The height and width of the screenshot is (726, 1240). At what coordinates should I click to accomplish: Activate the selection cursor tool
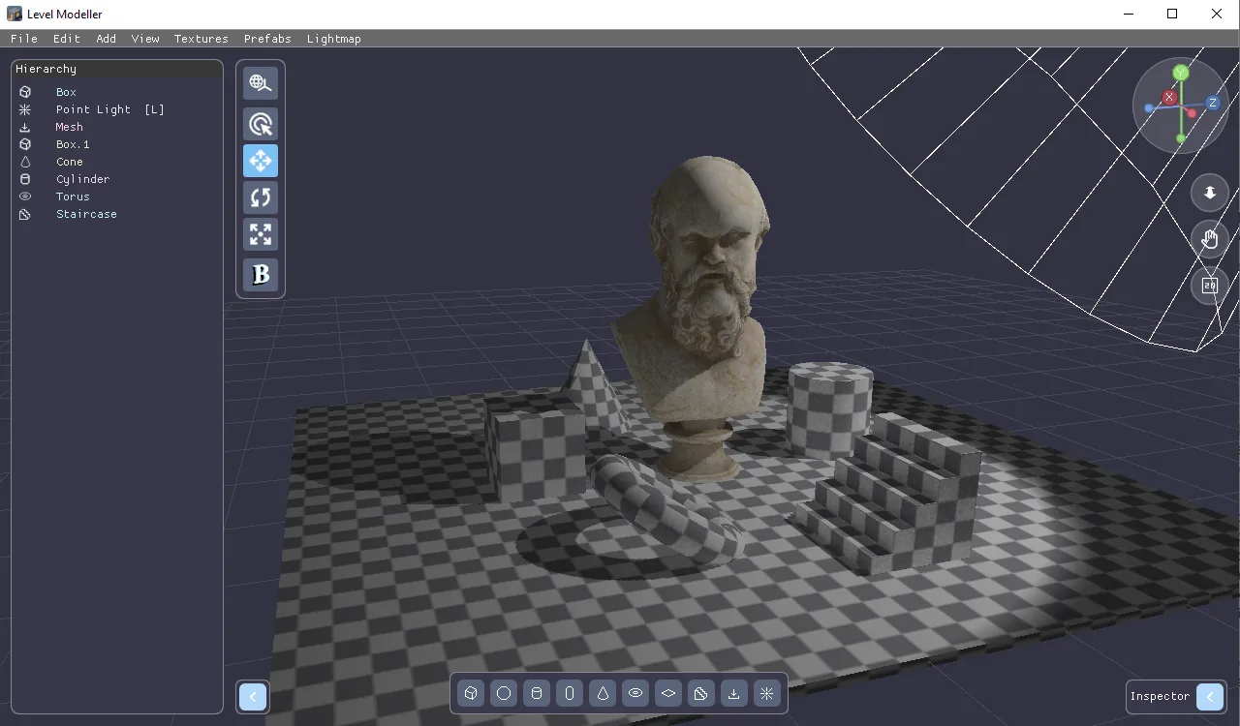tap(261, 124)
